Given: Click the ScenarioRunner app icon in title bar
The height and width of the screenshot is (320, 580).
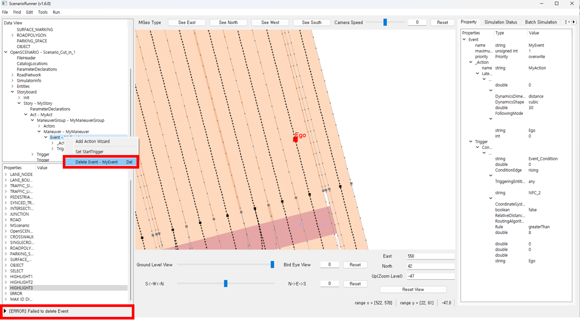Looking at the screenshot, I should click(5, 4).
